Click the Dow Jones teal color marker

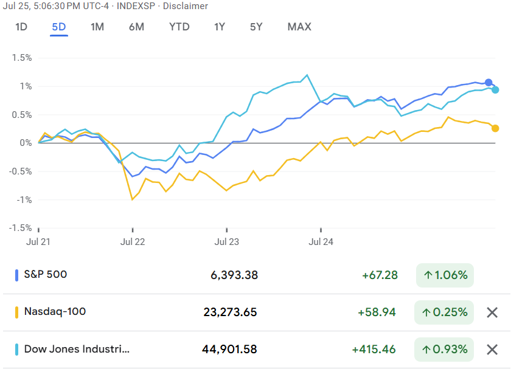pos(16,350)
